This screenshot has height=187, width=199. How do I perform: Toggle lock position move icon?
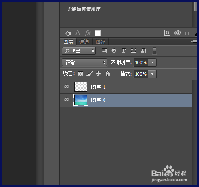point(98,74)
